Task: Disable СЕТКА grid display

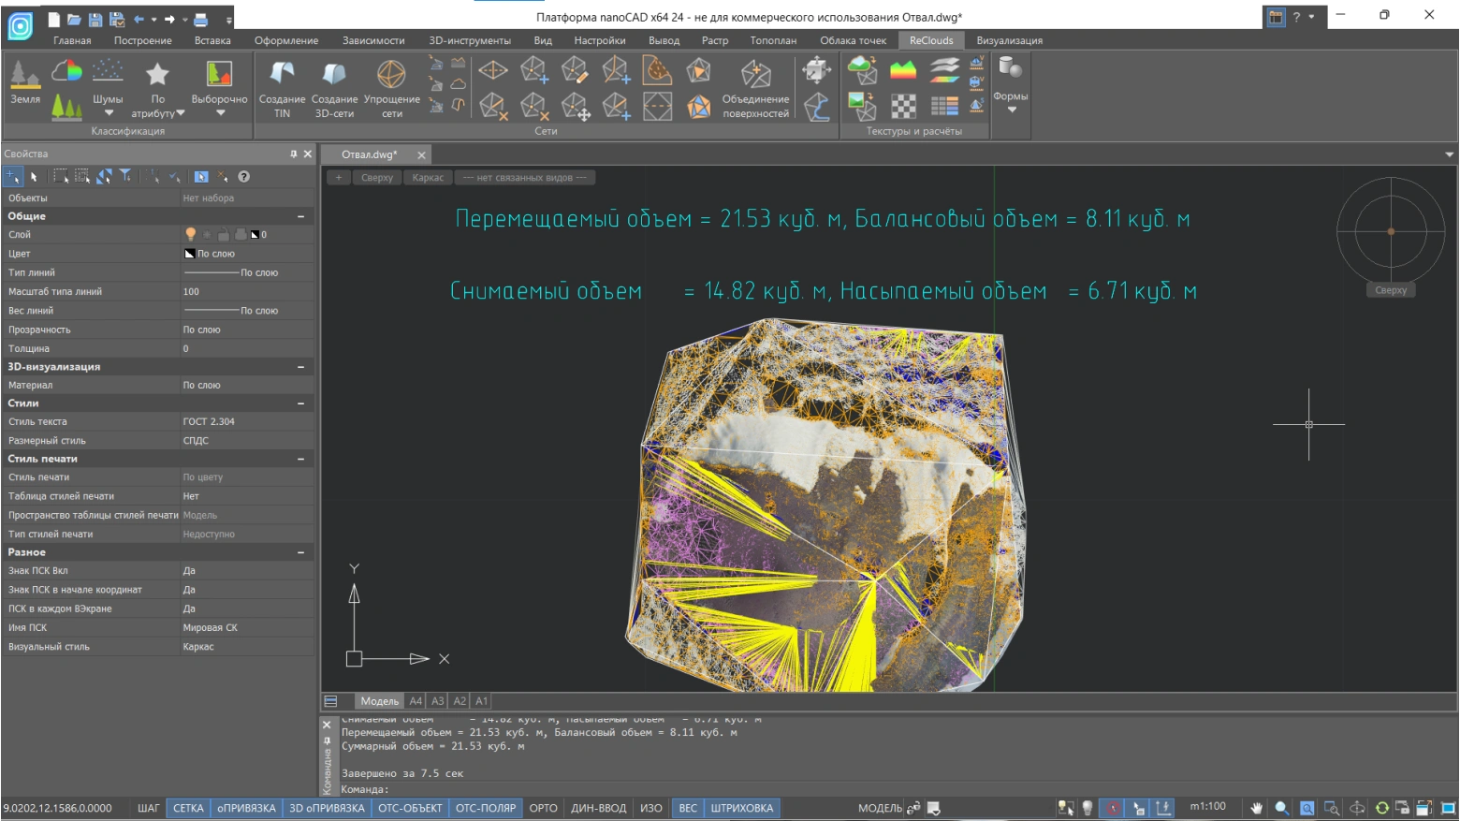Action: click(x=188, y=808)
